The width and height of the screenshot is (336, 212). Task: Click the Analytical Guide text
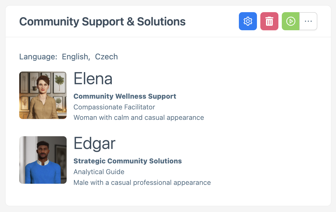coord(99,172)
